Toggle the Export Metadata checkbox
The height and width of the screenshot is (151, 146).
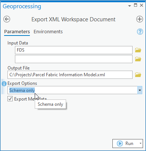pos(10,99)
